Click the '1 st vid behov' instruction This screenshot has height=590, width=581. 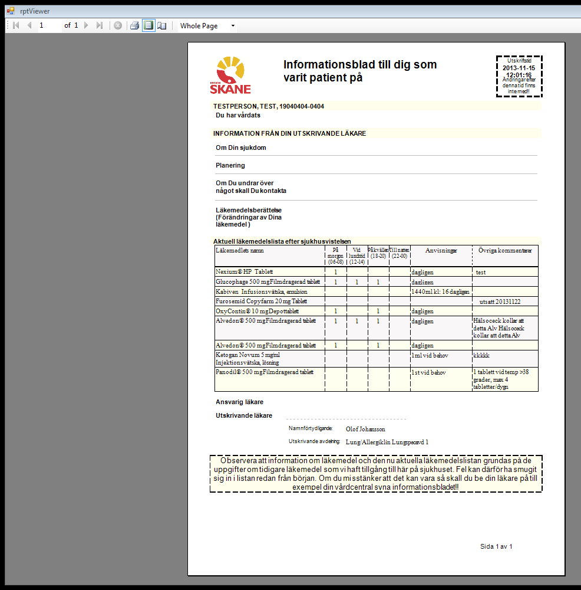428,372
